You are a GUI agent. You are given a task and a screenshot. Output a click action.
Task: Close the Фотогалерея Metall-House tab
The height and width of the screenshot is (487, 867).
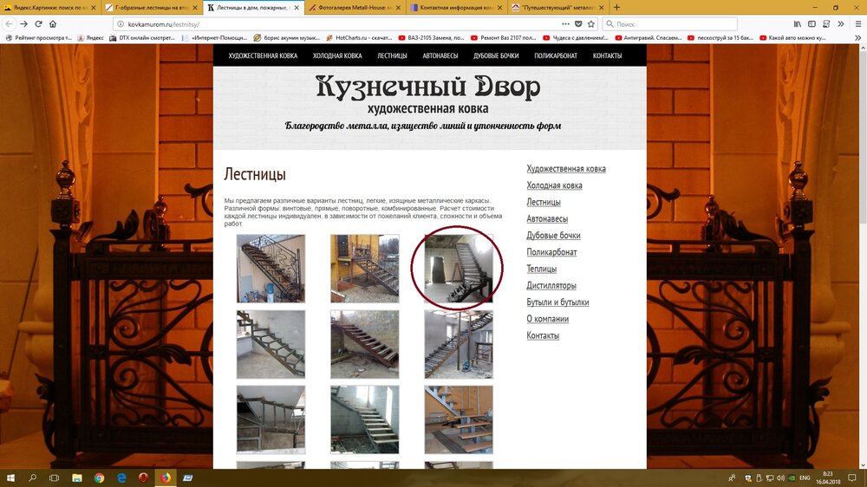click(x=398, y=8)
